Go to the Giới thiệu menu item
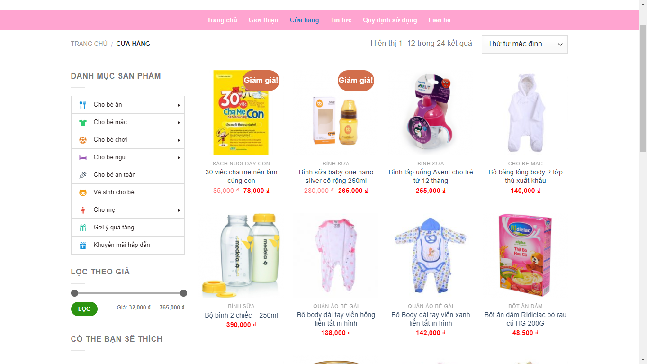 point(263,20)
